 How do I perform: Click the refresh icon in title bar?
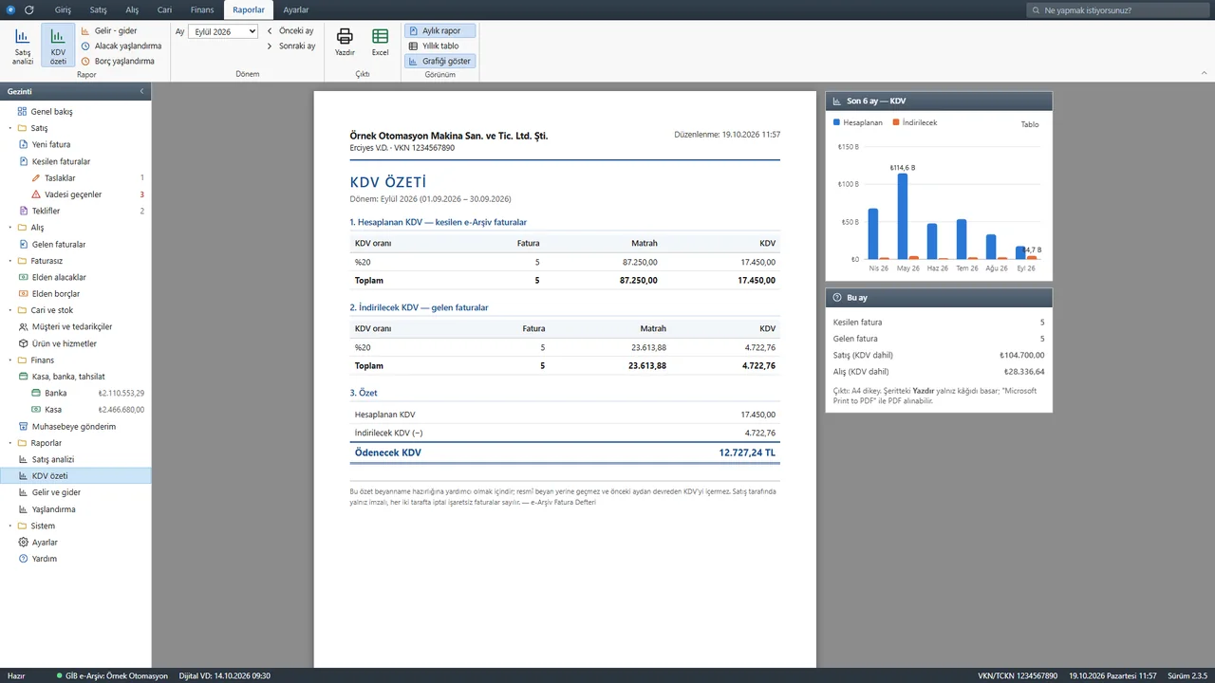point(29,9)
